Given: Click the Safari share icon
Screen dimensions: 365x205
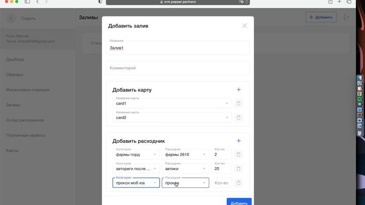Looking at the screenshot, I should 330,2.
